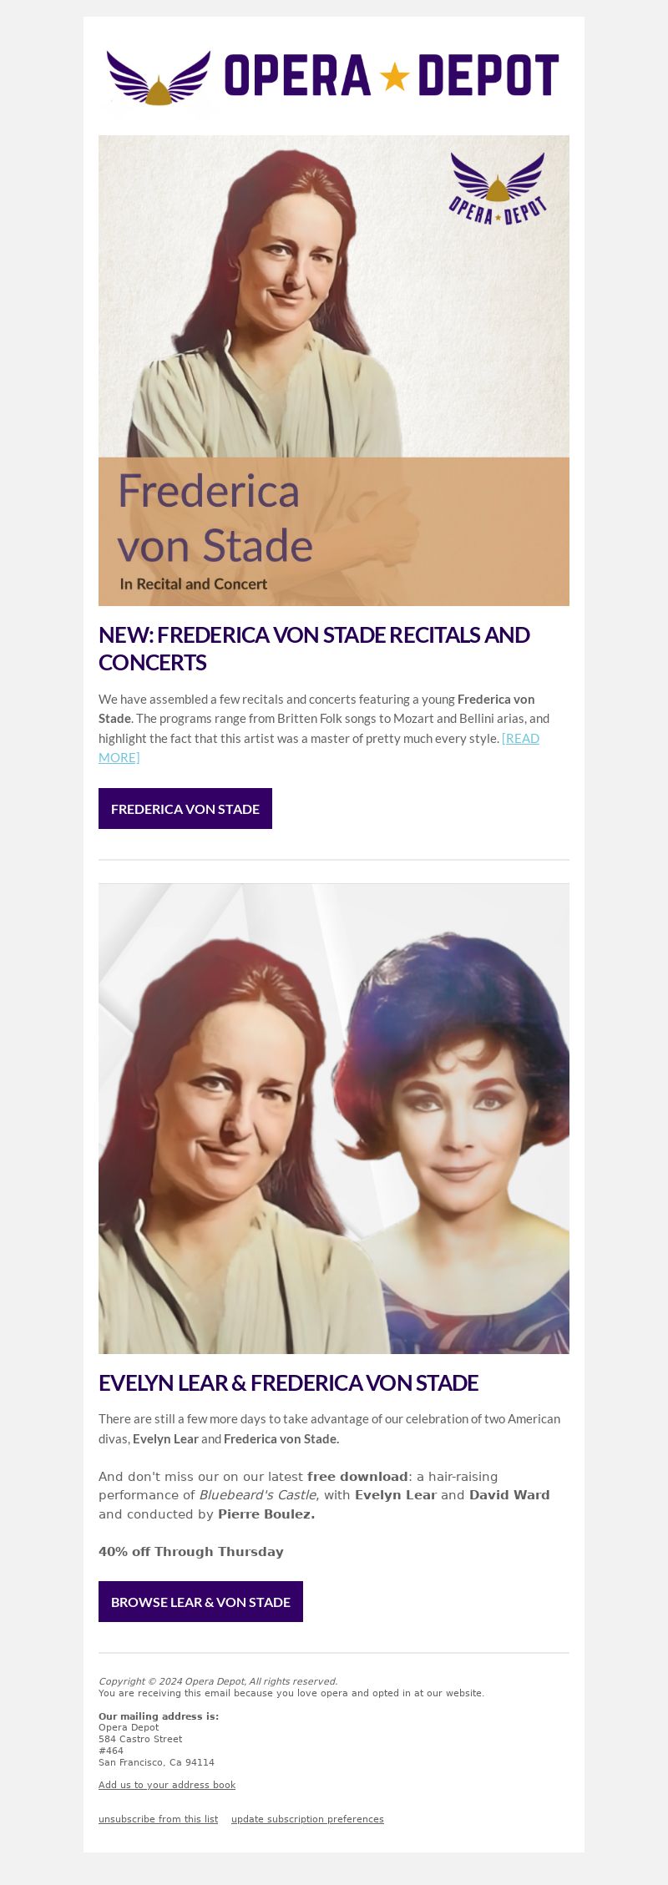Open update subscription preferences link
Image resolution: width=668 pixels, height=1885 pixels.
307,1819
